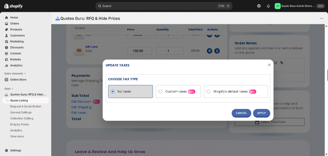Expand the Apps section chevron

click(x=13, y=89)
